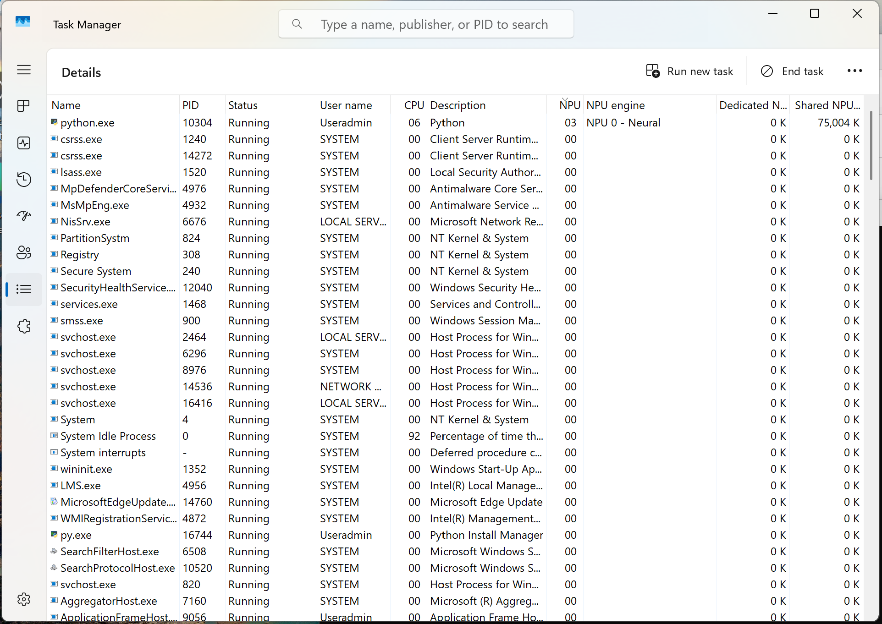Sort by Shared NPU memory column header
The height and width of the screenshot is (624, 882).
point(827,105)
